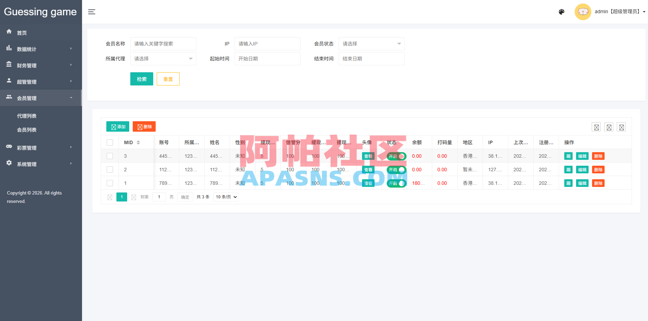Kick member MID 2 with 踢 button
Screen dimensions: 648x321
[x=568, y=170]
